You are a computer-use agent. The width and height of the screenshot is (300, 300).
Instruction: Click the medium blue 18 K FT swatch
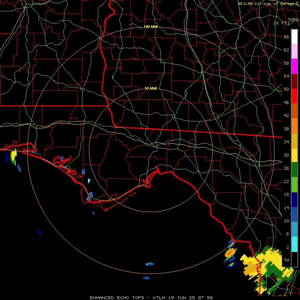294,214
